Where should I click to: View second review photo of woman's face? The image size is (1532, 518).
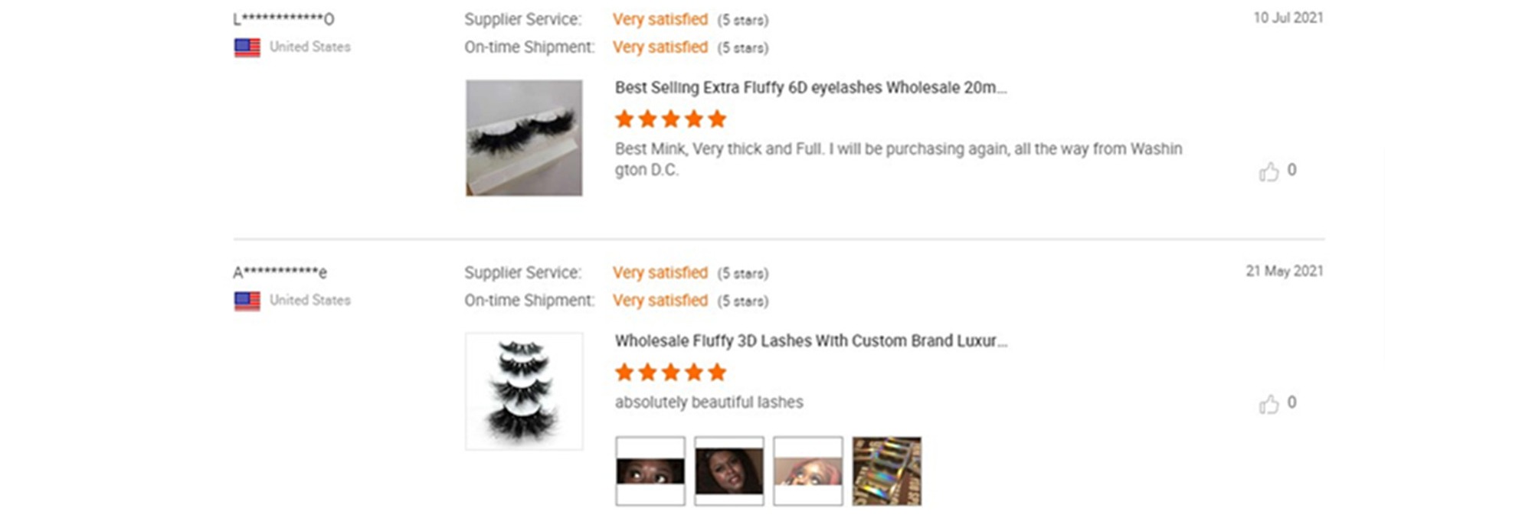pos(729,471)
